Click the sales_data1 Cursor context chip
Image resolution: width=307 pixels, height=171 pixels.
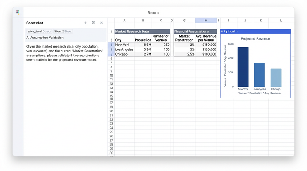(39, 31)
